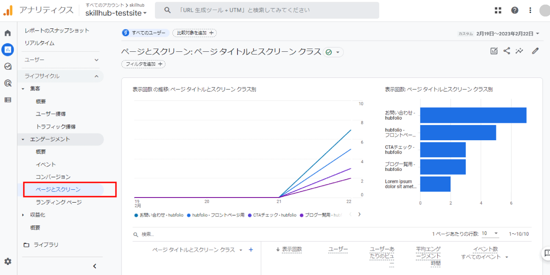Image resolution: width=550 pixels, height=275 pixels.
Task: Add a dimension with the plus icon
Action: [x=251, y=250]
